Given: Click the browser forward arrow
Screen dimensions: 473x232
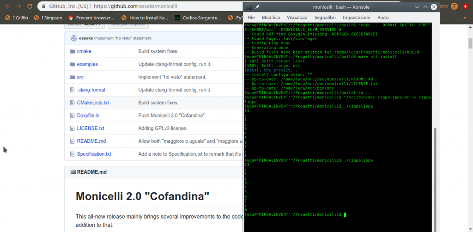Looking at the screenshot, I should pyautogui.click(x=18, y=6).
